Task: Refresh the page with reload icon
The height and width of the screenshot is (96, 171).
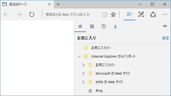Action: pyautogui.click(x=32, y=14)
